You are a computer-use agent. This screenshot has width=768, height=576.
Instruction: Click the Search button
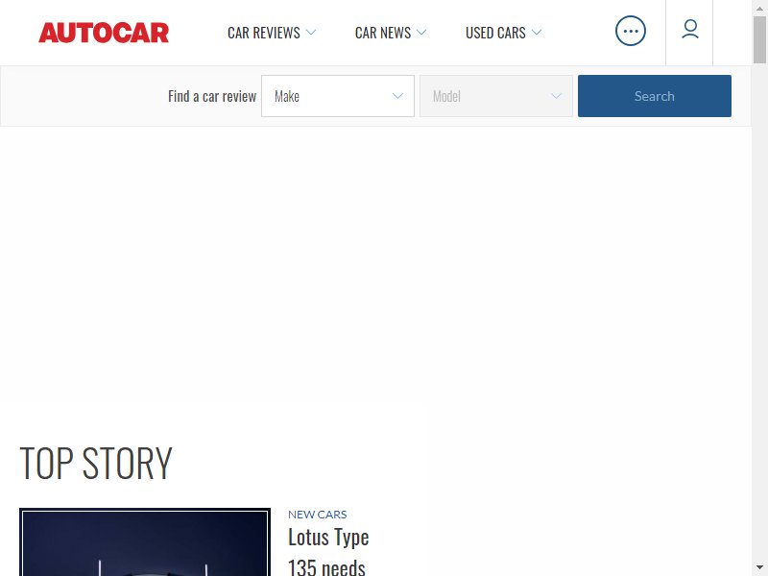655,96
